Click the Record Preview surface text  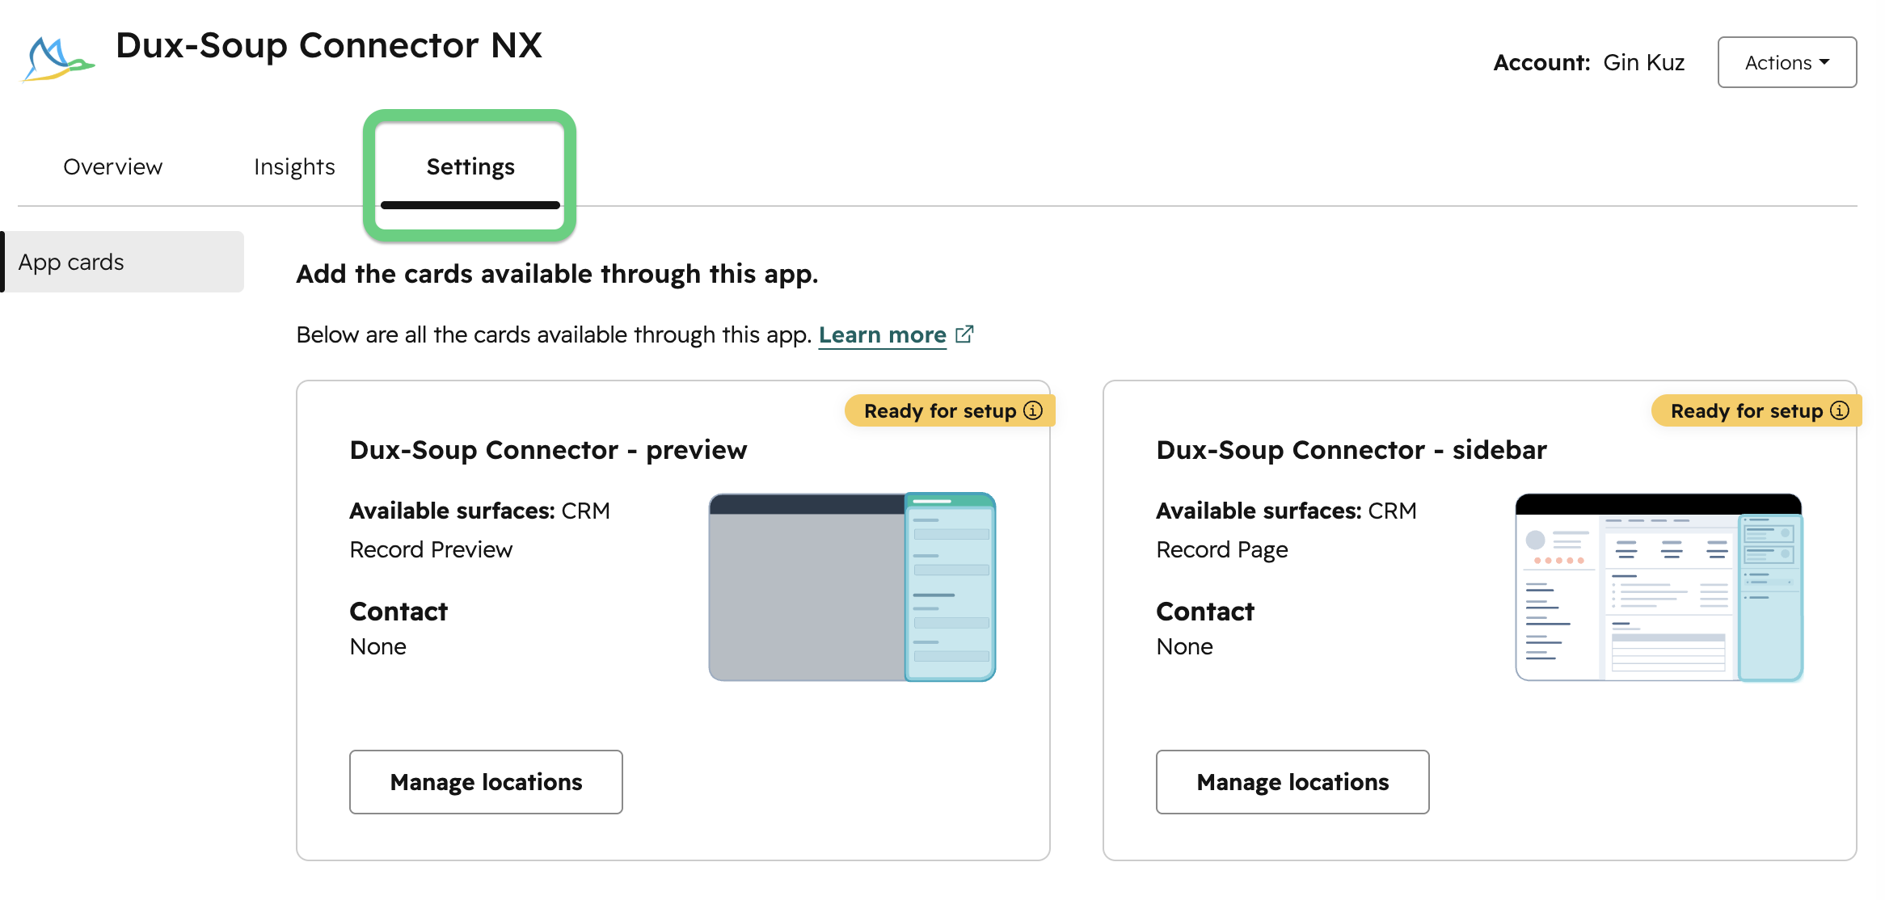pos(431,549)
